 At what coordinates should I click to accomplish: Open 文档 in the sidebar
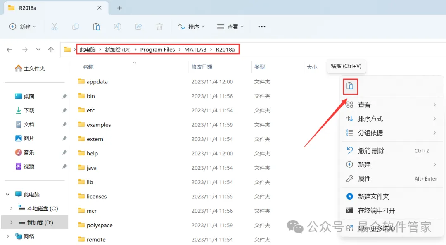pyautogui.click(x=25, y=124)
